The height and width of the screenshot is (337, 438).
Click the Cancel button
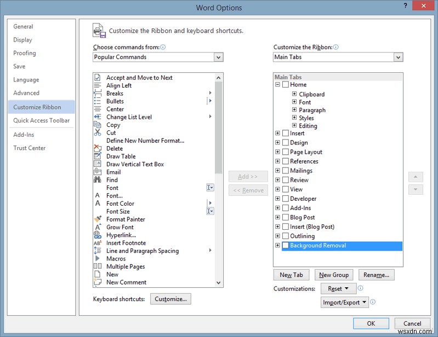412,323
